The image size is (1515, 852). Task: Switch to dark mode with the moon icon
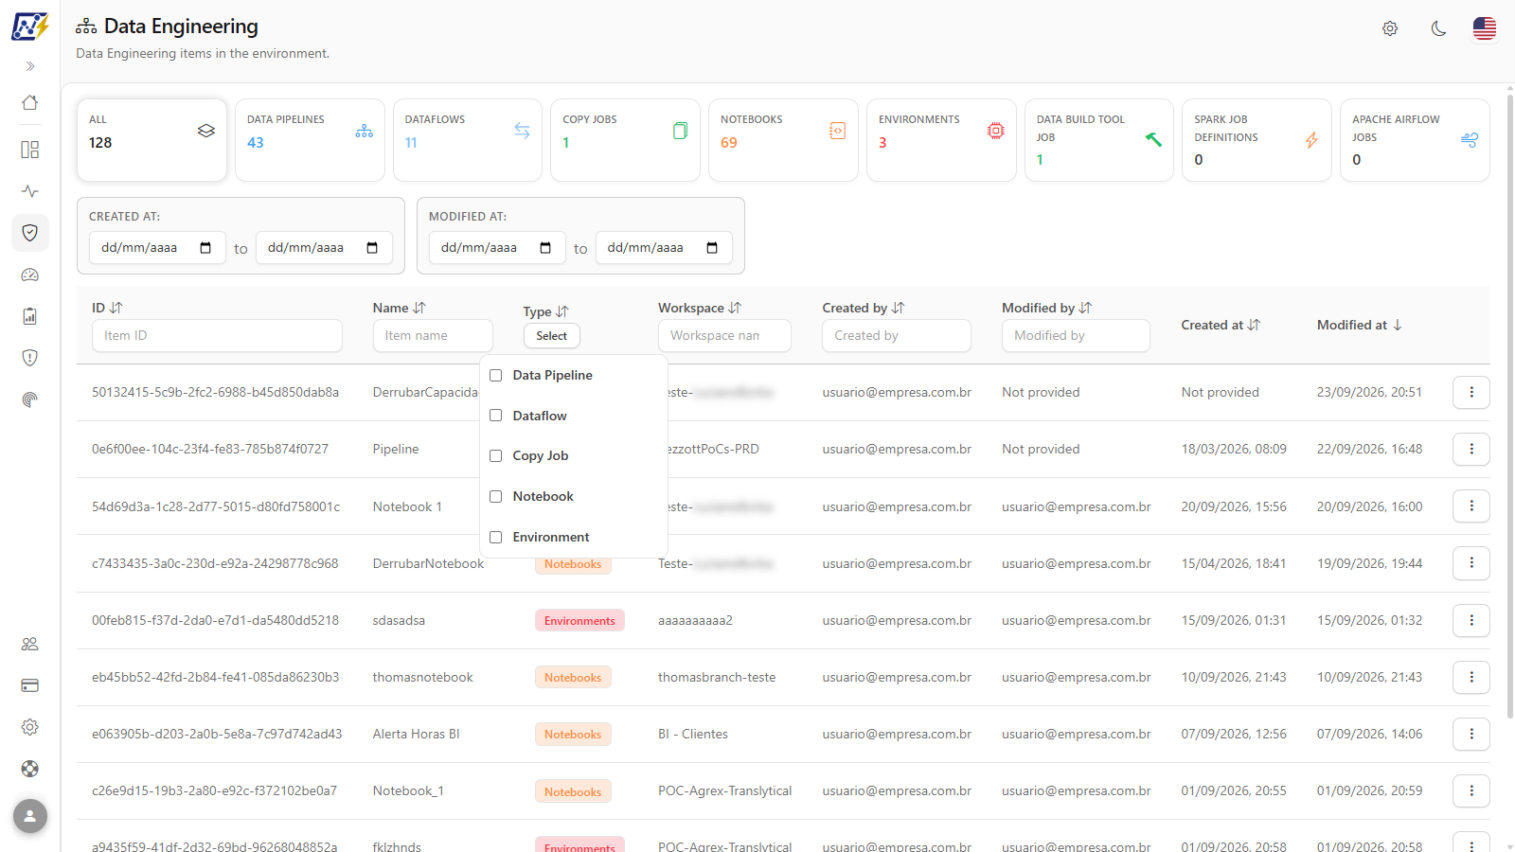tap(1438, 28)
